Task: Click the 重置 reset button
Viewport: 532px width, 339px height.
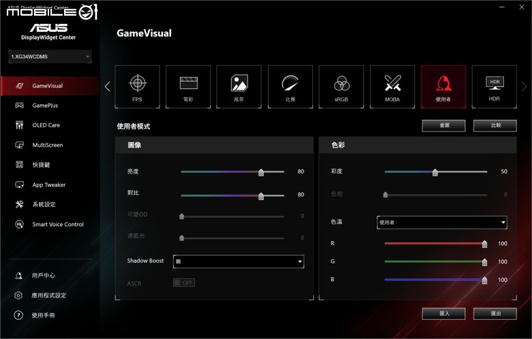Action: pyautogui.click(x=444, y=126)
